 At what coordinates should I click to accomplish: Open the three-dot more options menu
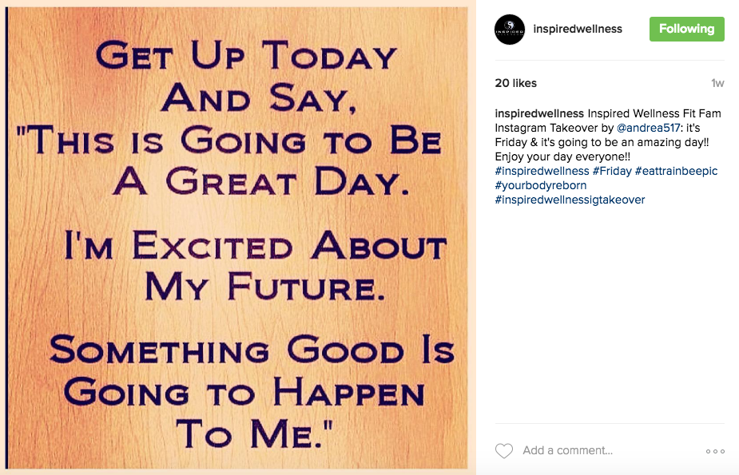[x=715, y=451]
